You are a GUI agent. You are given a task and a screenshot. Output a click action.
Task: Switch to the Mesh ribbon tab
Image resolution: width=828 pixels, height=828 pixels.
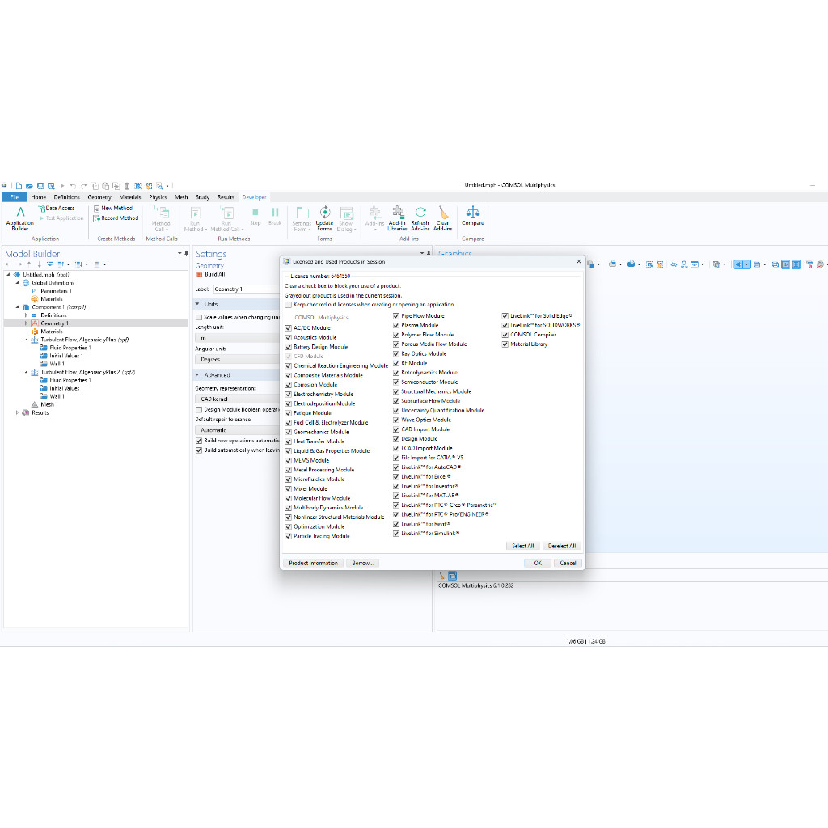click(181, 197)
